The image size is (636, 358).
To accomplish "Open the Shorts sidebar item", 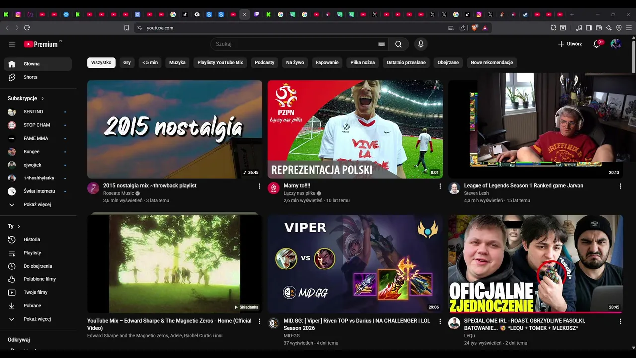I will click(38, 77).
